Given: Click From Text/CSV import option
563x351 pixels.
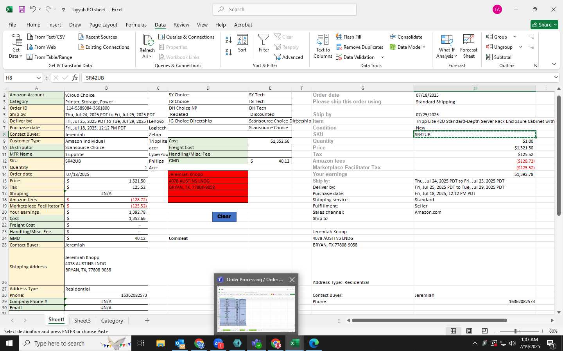Looking at the screenshot, I should click(x=46, y=37).
